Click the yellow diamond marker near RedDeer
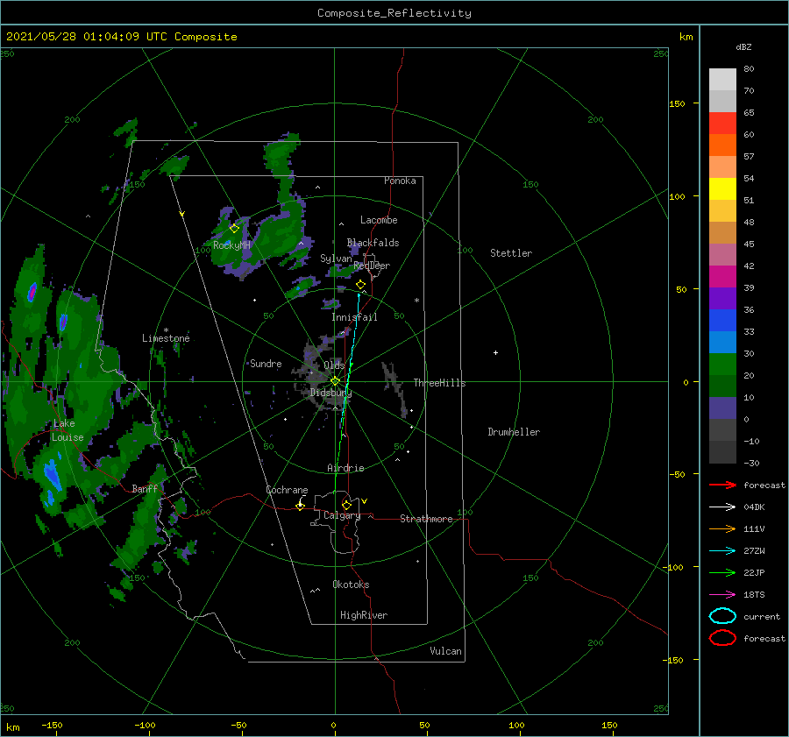The height and width of the screenshot is (737, 789). (360, 285)
